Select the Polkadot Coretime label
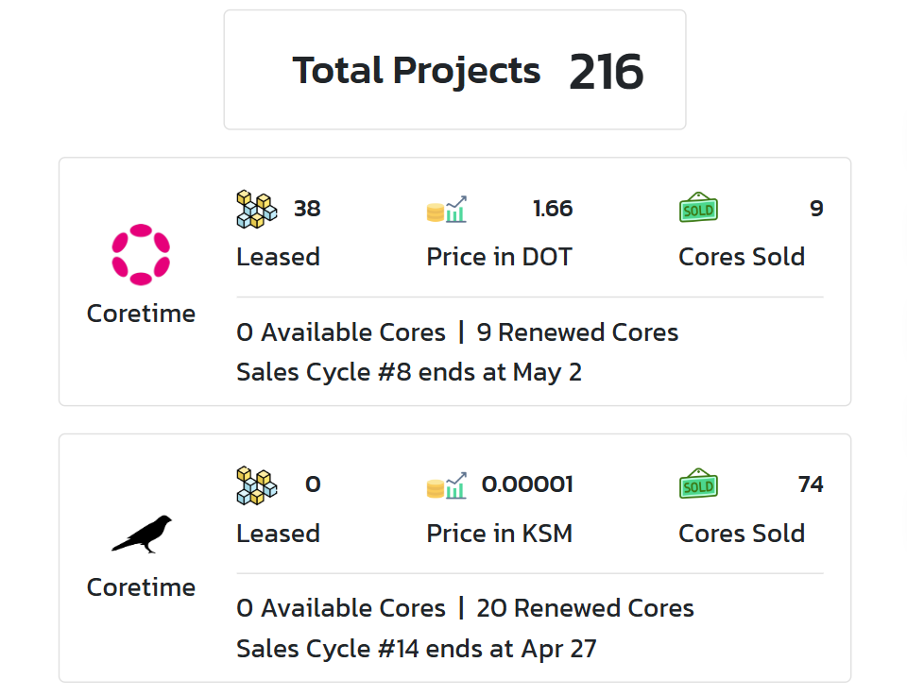 click(x=141, y=314)
